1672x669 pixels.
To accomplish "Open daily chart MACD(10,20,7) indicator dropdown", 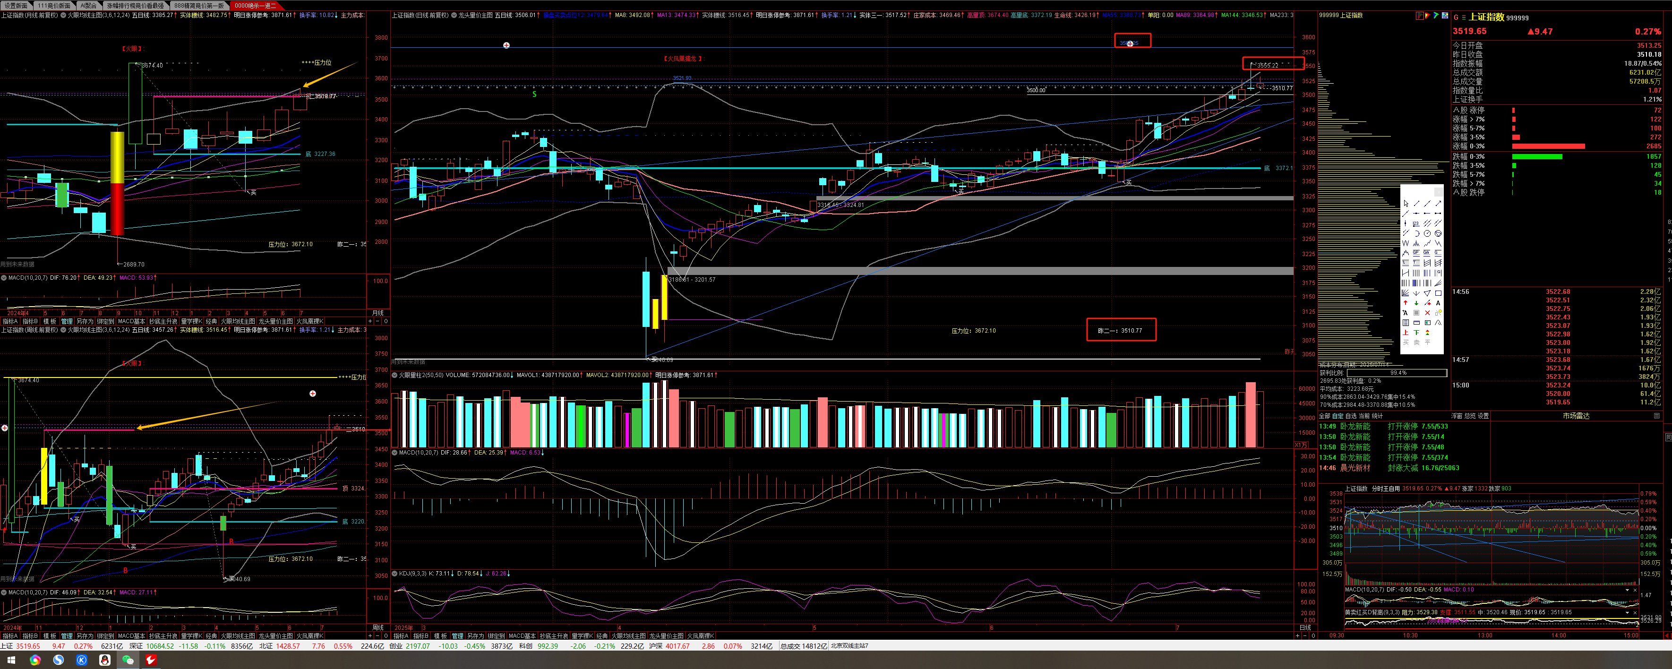I will point(394,452).
